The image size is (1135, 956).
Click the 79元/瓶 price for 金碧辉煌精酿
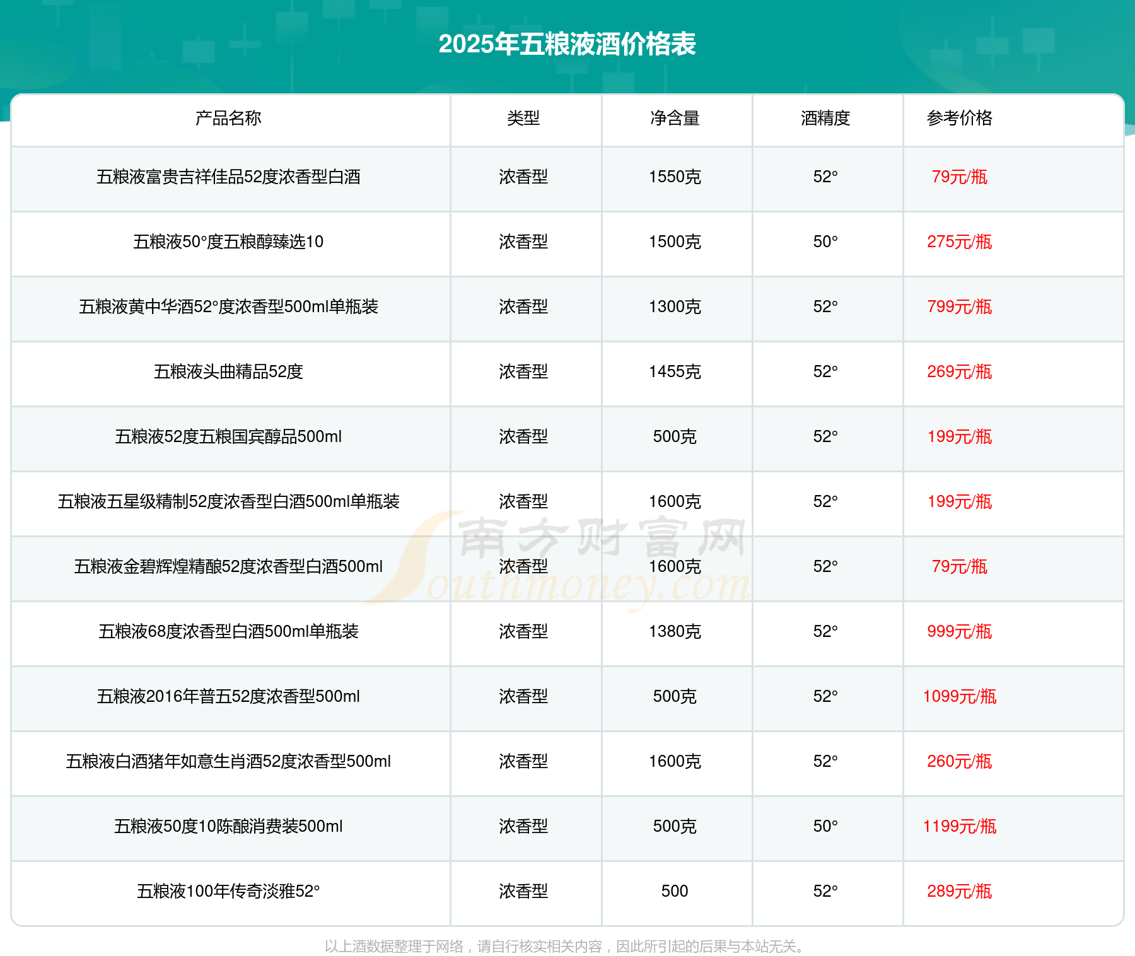point(960,566)
